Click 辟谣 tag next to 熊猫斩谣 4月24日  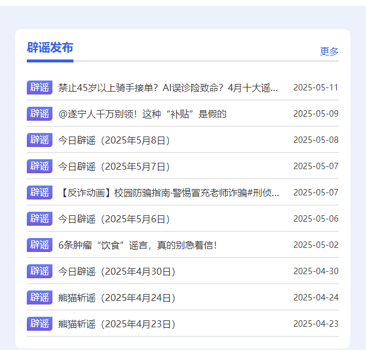40,297
